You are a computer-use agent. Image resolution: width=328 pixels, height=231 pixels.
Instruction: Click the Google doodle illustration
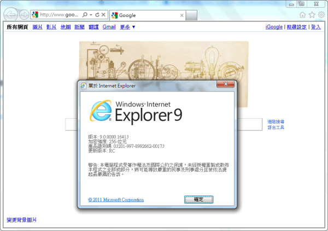coord(163,61)
